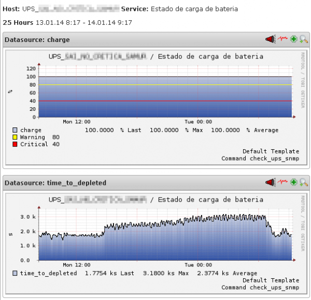Click the charge battery graph image
This screenshot has height=300, width=311.
(x=155, y=93)
